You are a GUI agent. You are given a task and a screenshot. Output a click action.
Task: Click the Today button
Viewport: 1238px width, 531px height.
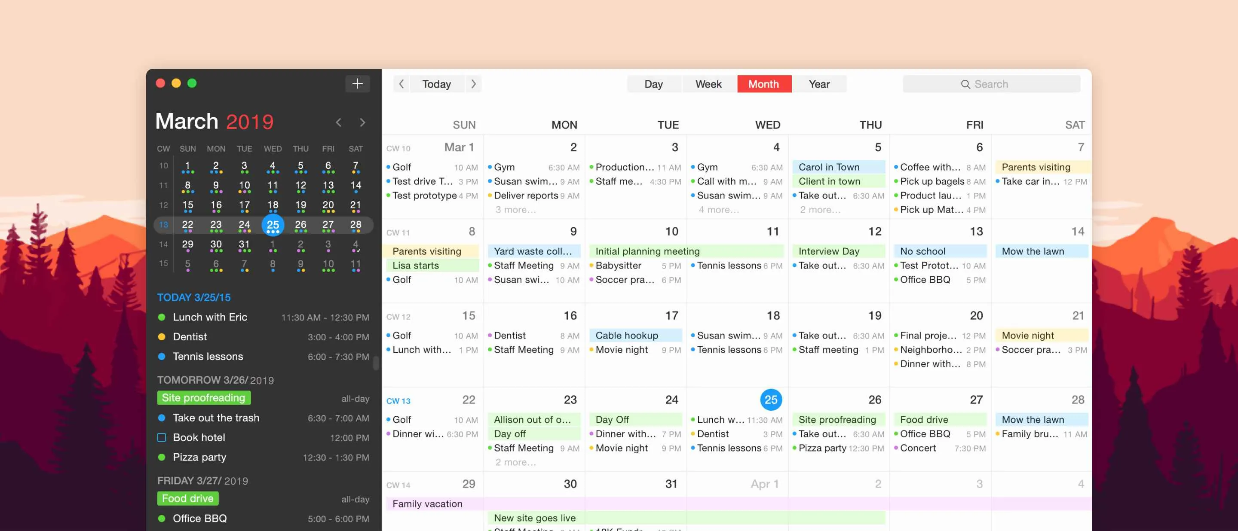[x=436, y=83]
